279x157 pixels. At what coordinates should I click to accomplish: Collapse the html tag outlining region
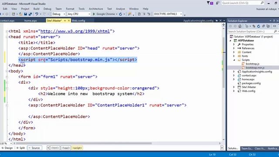[7, 31]
